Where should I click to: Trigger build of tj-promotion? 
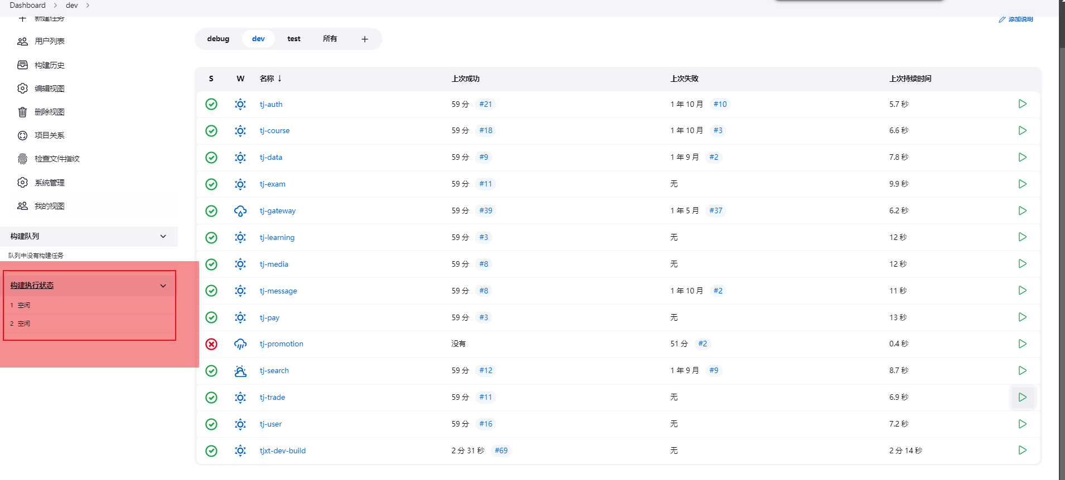point(1022,344)
